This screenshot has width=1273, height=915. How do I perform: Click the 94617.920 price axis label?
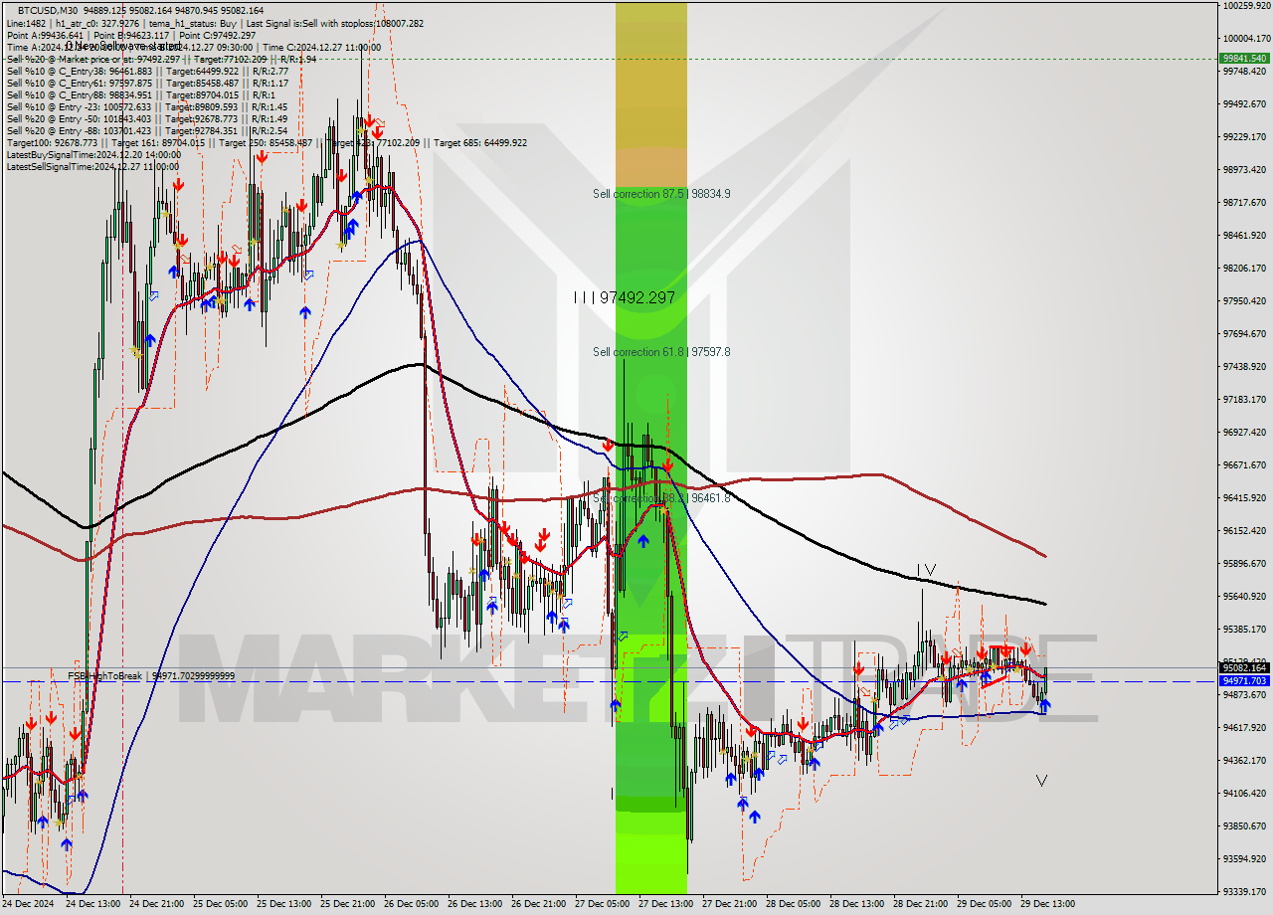click(1245, 727)
